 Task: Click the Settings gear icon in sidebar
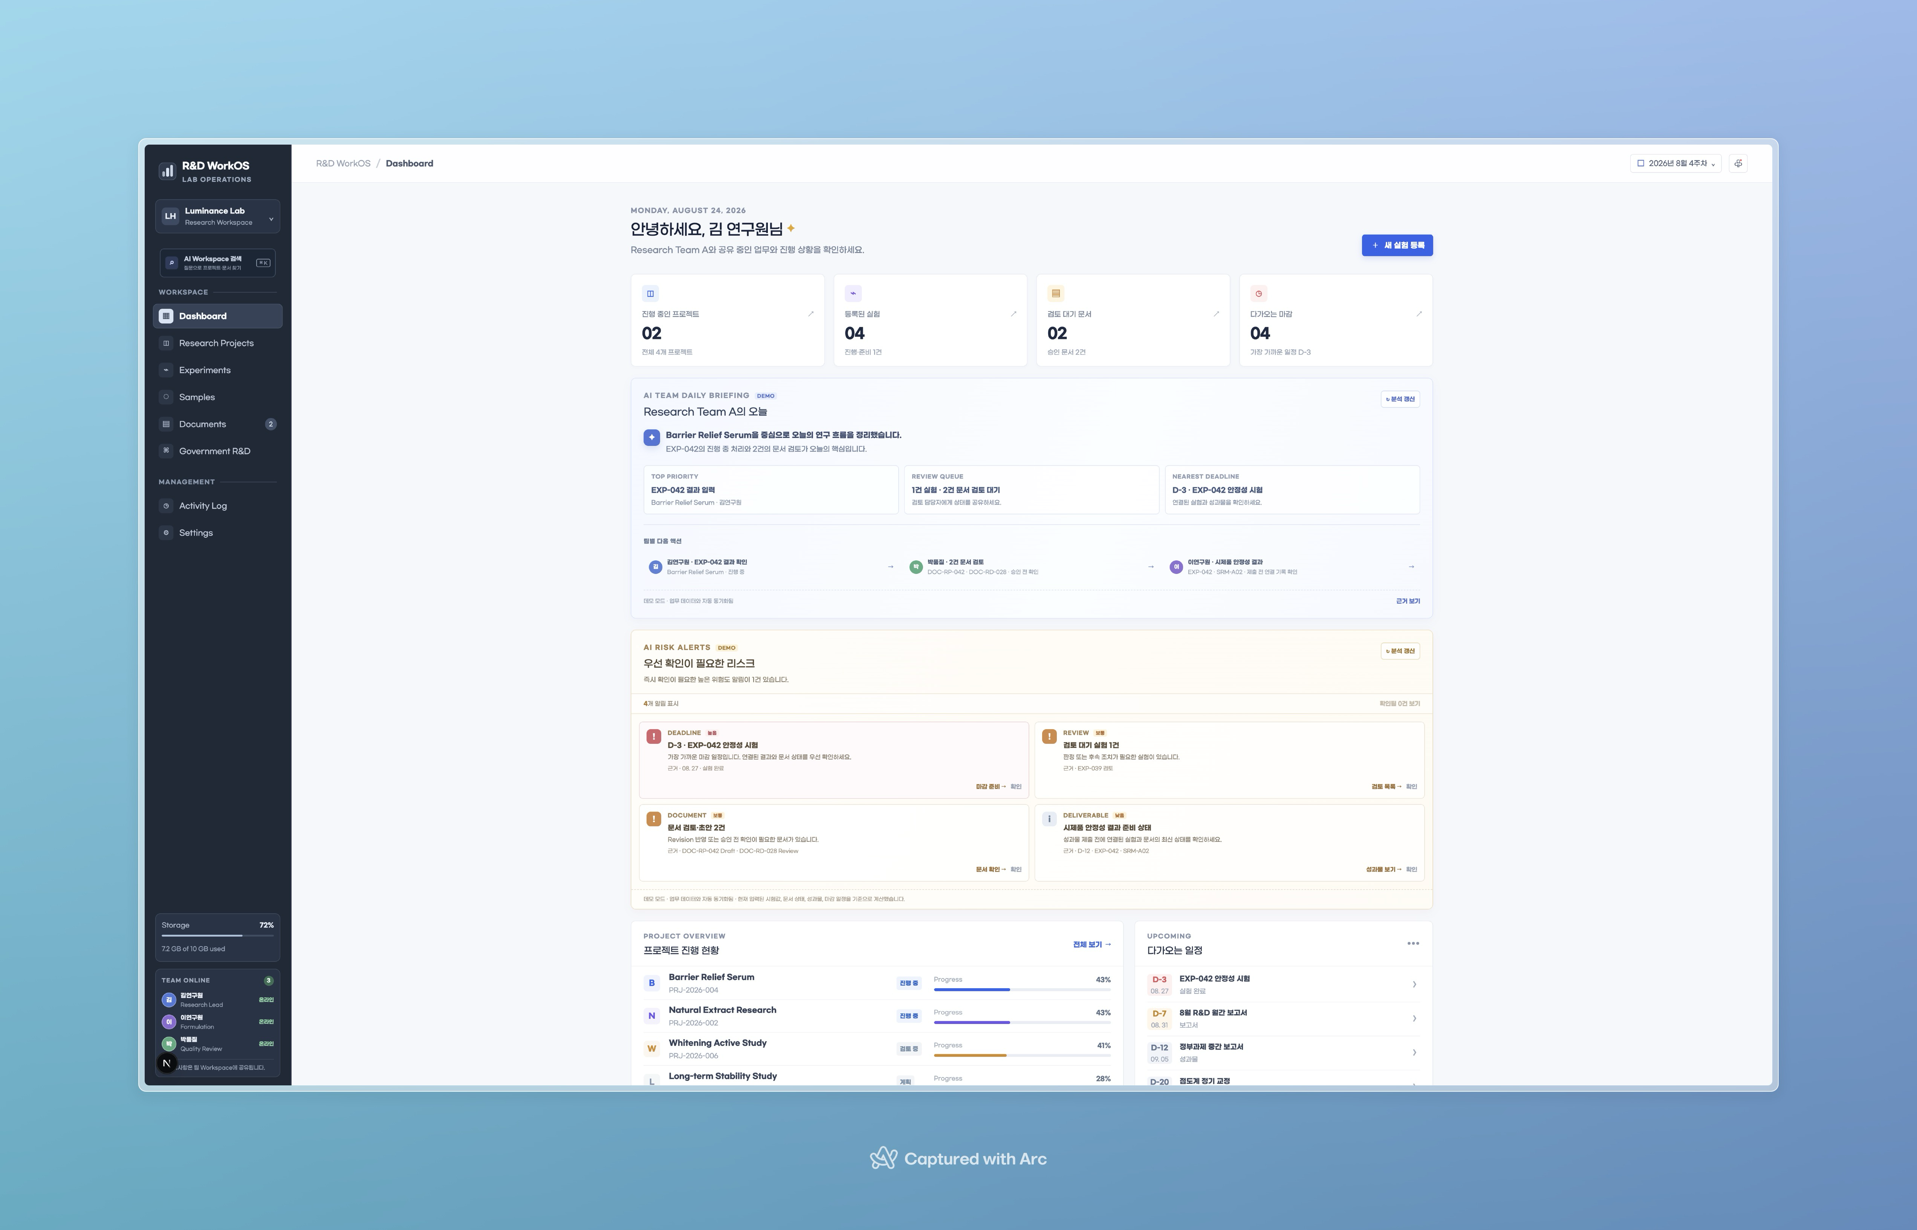166,533
